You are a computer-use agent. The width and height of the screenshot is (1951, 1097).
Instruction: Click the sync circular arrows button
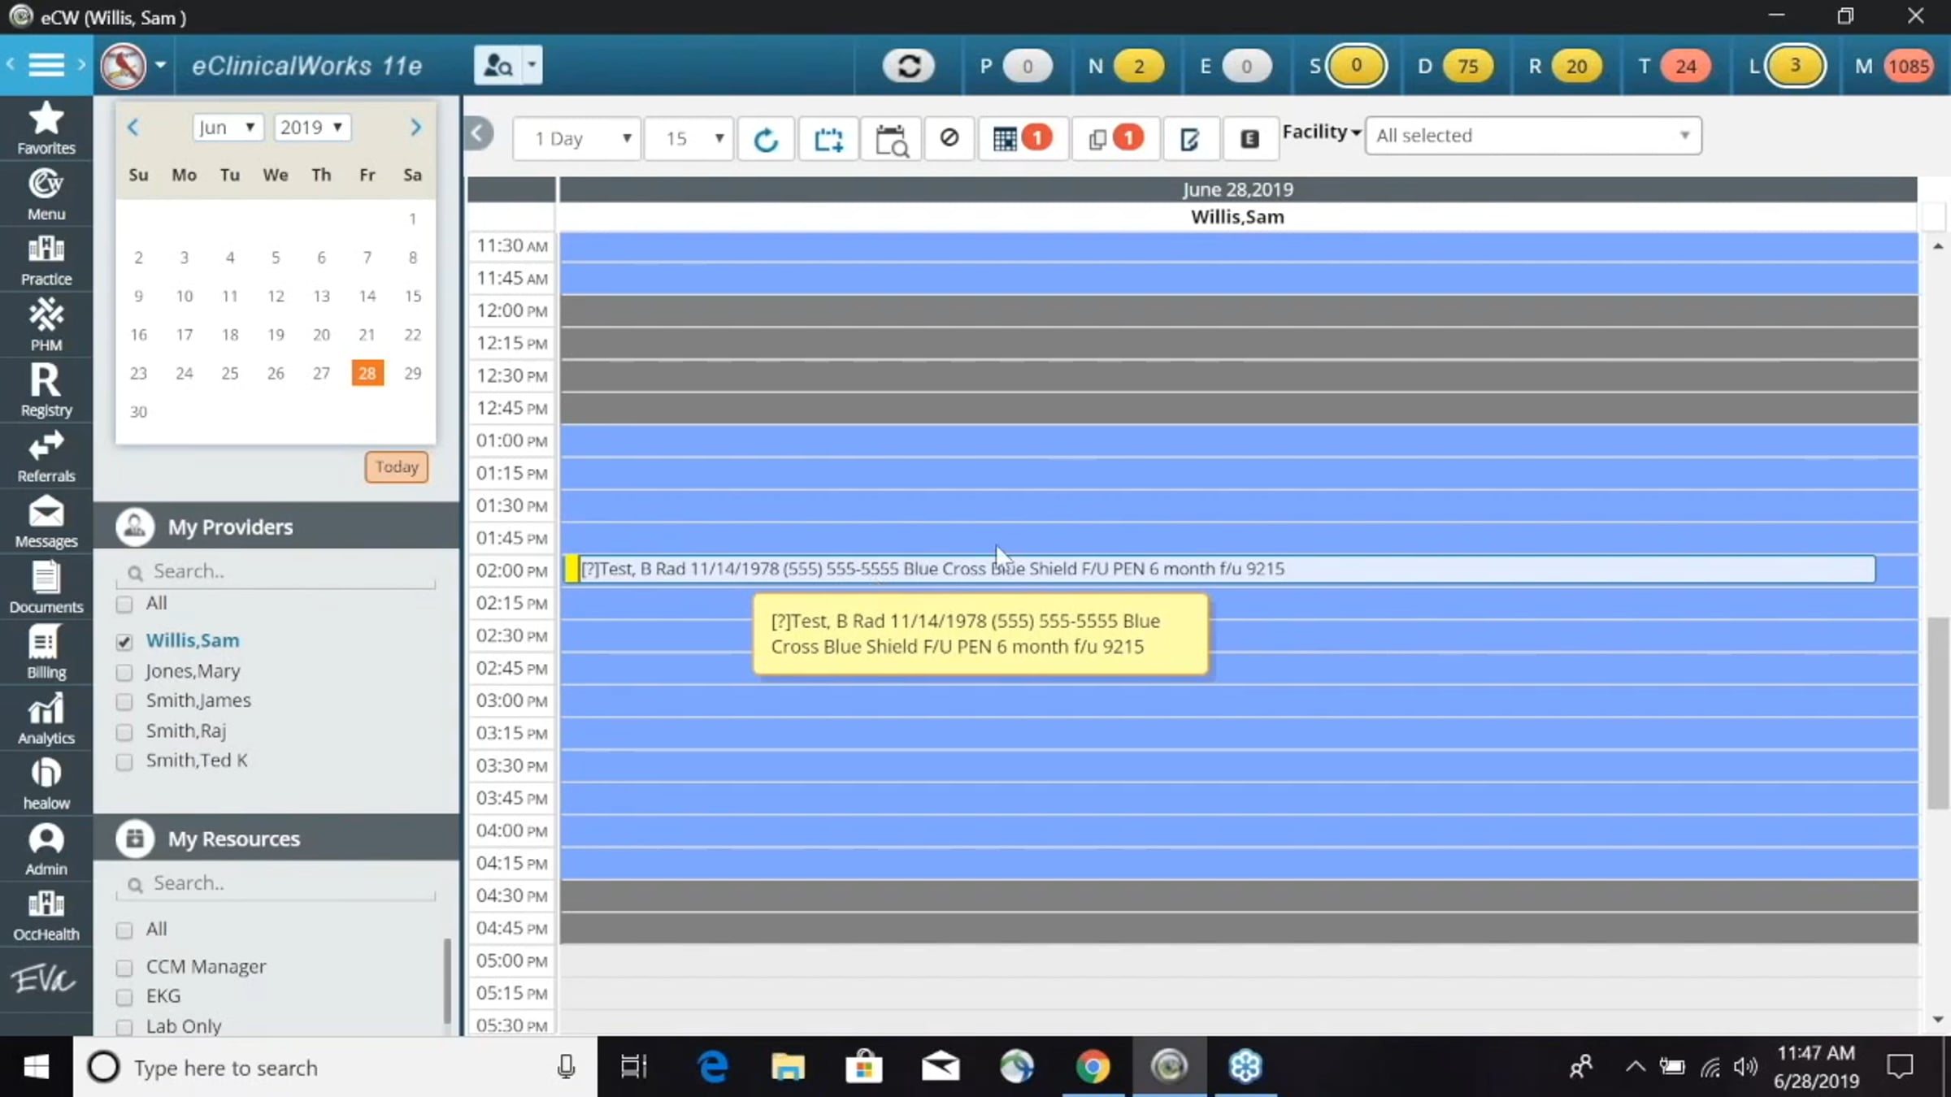point(909,66)
